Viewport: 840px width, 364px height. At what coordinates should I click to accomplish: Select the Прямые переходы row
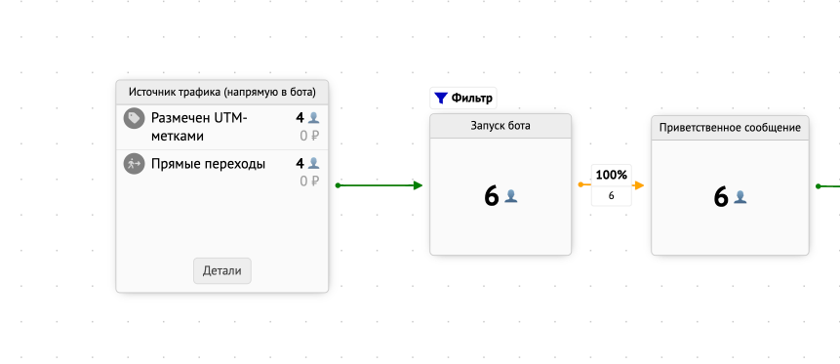coord(222,172)
